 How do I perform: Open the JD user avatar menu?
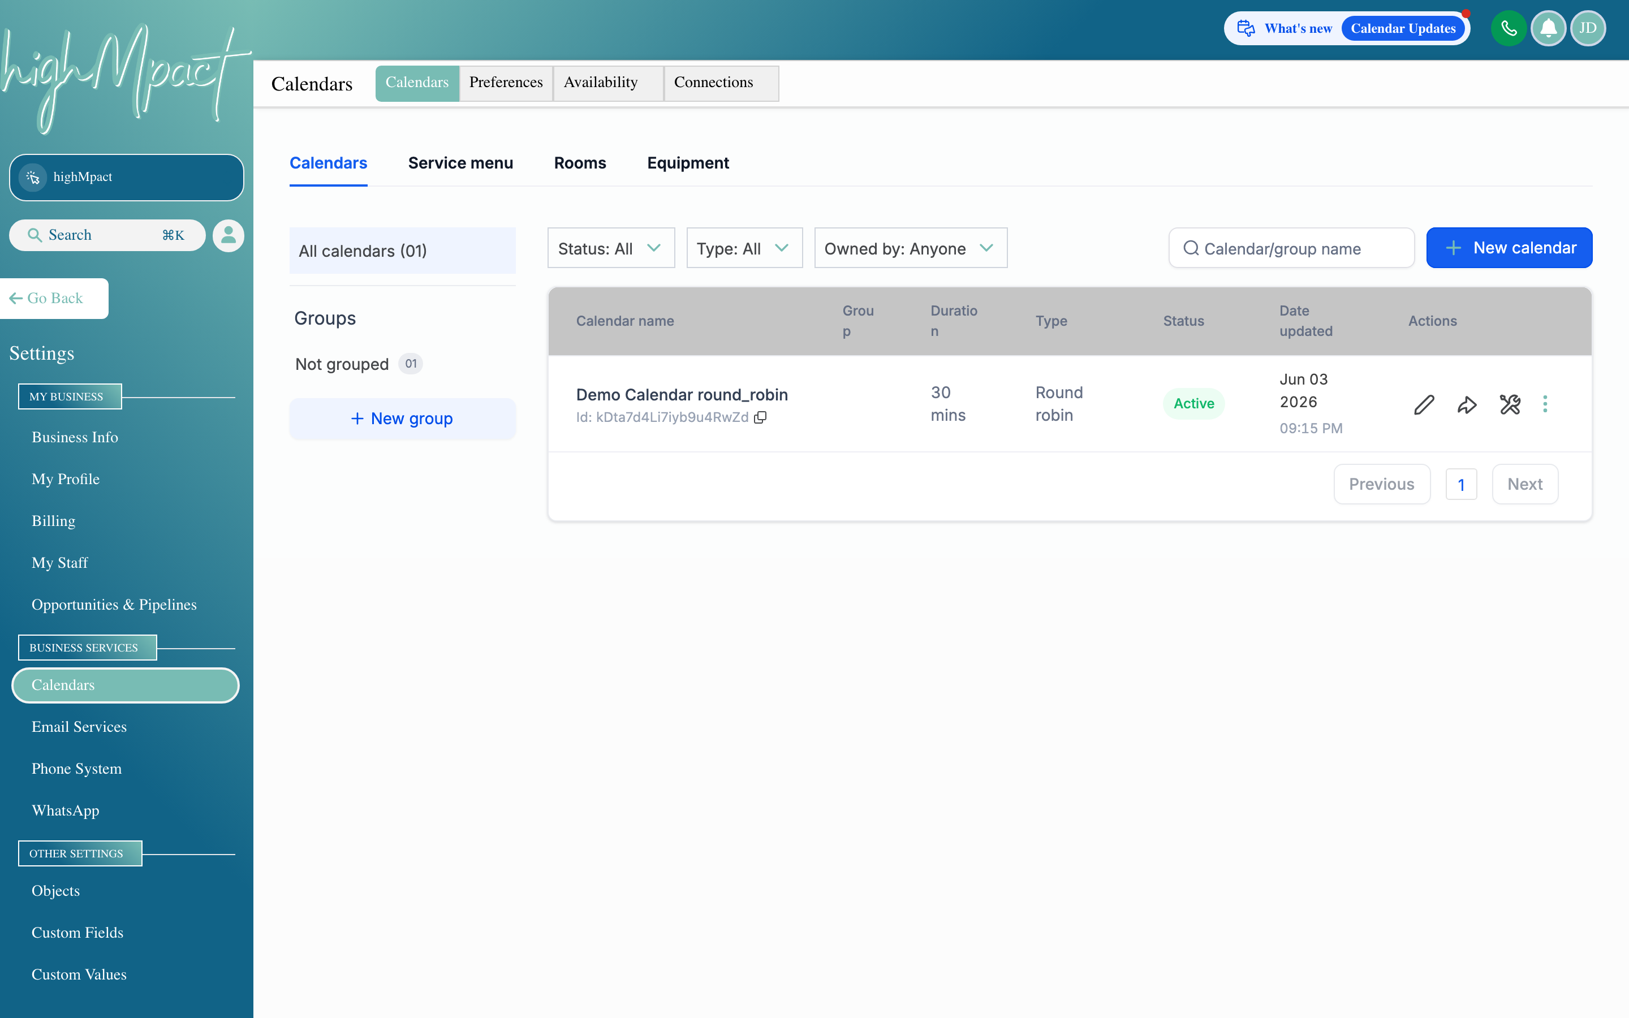click(1588, 28)
